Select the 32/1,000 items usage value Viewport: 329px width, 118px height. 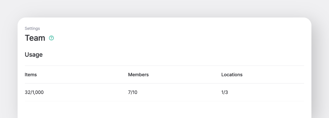click(34, 92)
